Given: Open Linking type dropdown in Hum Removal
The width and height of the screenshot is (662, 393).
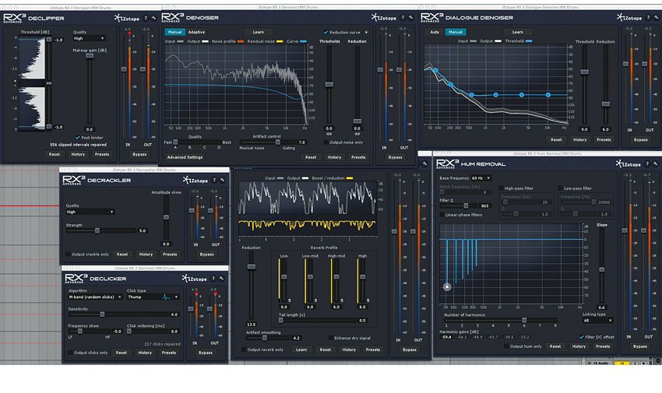Looking at the screenshot, I should [x=597, y=321].
